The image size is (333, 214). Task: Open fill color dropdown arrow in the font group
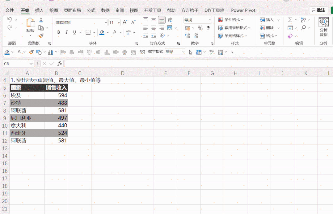[108, 32]
